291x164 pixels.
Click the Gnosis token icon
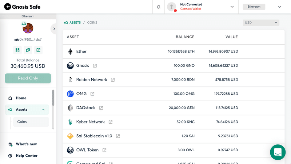70,66
